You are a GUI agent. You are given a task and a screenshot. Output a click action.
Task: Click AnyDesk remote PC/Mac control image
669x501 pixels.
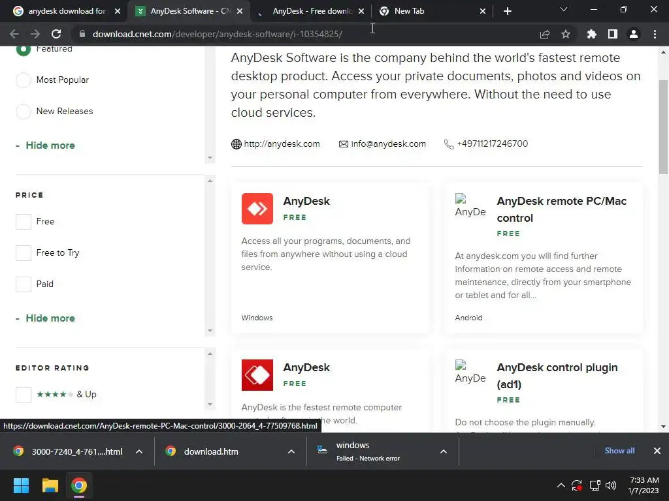click(470, 205)
